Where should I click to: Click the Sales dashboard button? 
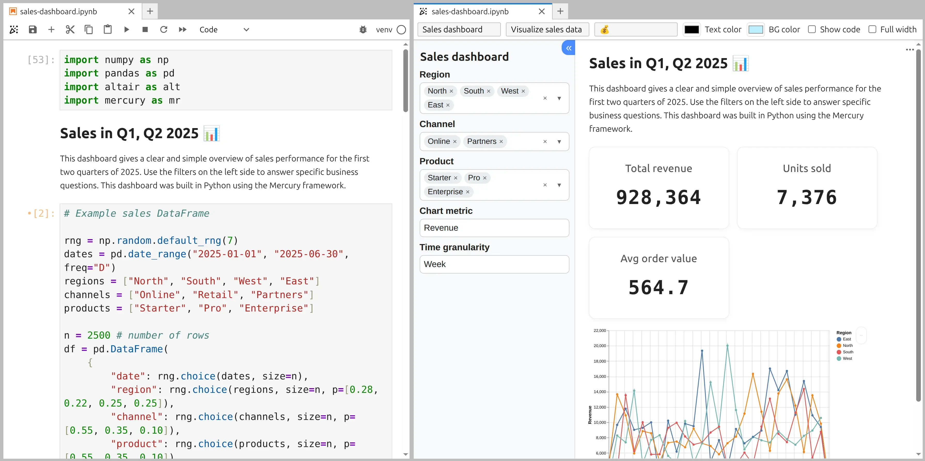pyautogui.click(x=459, y=29)
